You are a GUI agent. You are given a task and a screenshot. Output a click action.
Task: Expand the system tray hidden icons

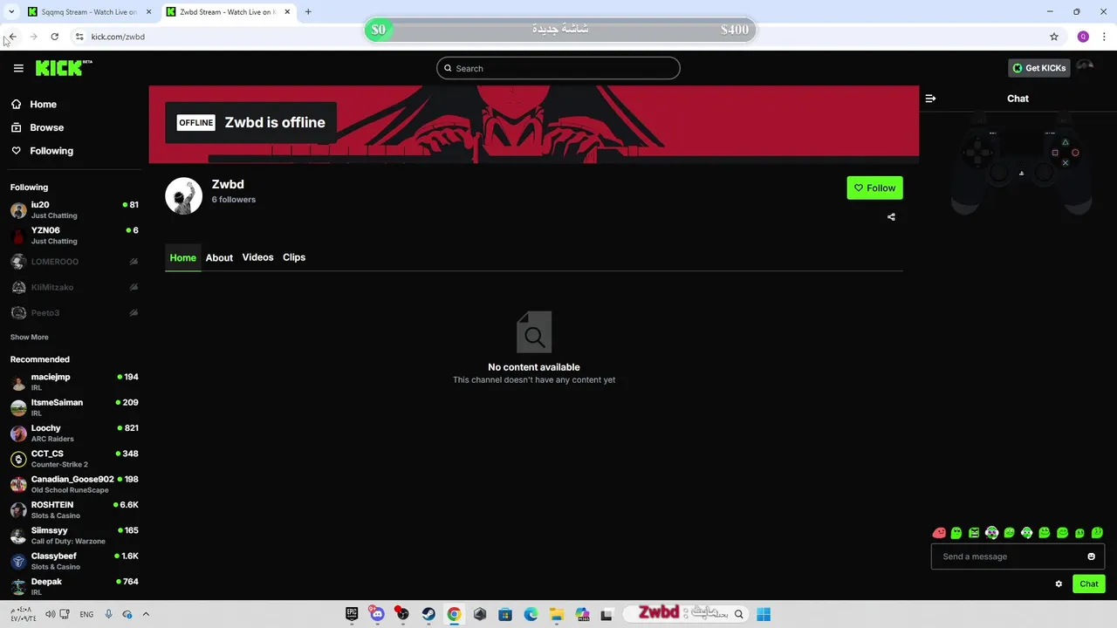(x=146, y=614)
